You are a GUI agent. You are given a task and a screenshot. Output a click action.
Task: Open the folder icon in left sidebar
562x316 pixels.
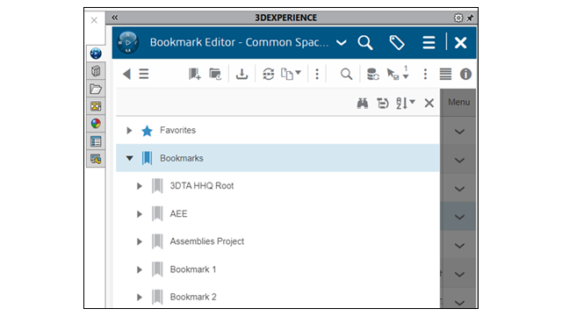click(x=96, y=89)
